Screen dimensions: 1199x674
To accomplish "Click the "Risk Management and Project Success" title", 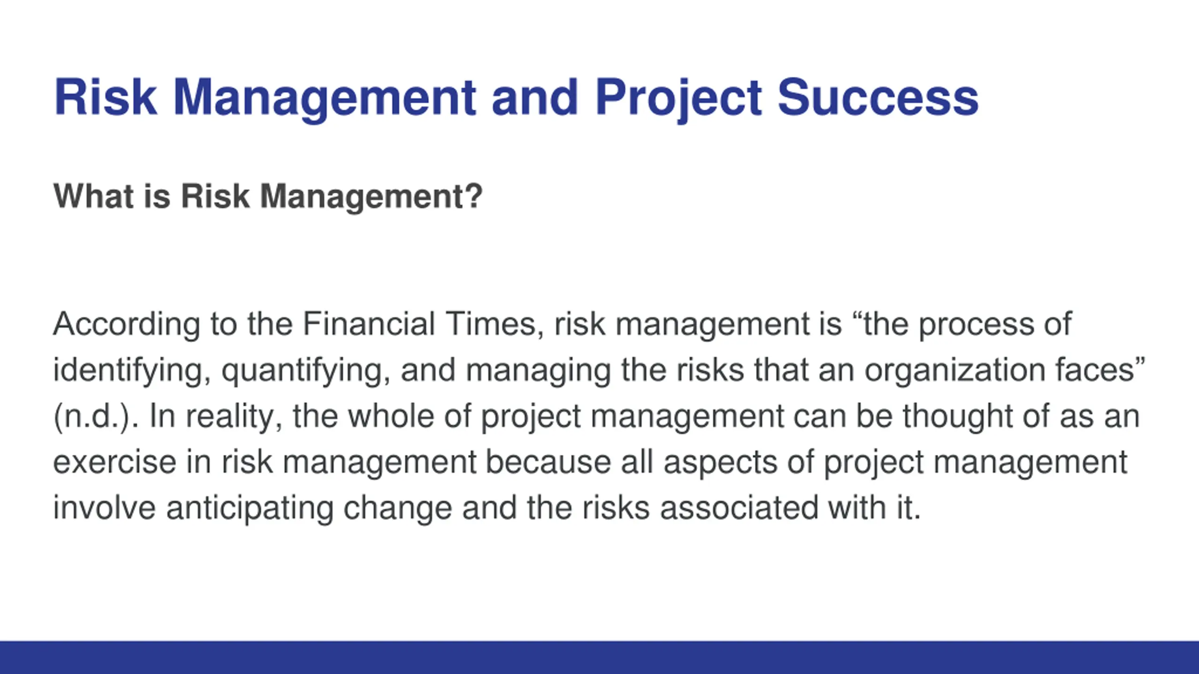I will click(516, 99).
